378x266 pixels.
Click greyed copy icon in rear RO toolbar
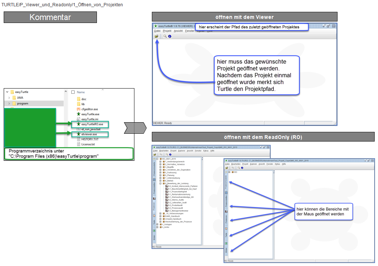point(161,154)
